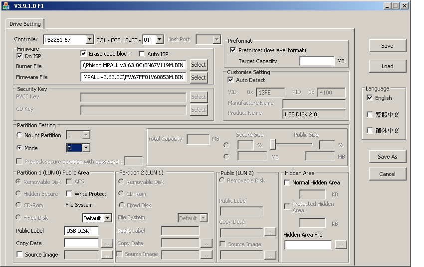This screenshot has width=424, height=267.
Task: Toggle the Do ISP checkbox
Action: pos(19,56)
